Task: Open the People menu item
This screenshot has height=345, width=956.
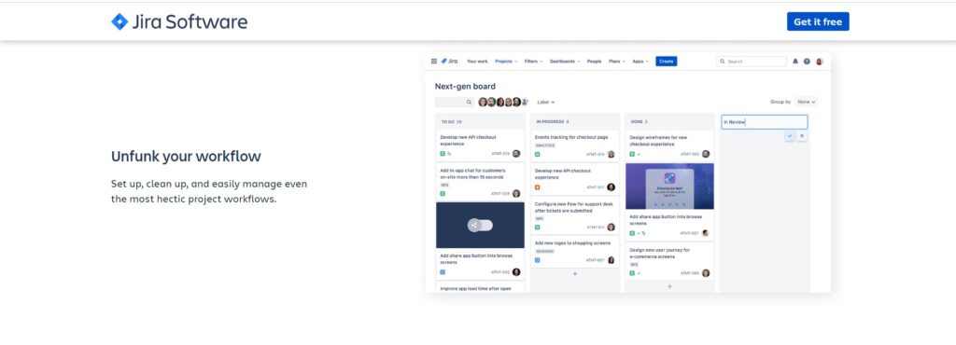Action: (x=594, y=62)
